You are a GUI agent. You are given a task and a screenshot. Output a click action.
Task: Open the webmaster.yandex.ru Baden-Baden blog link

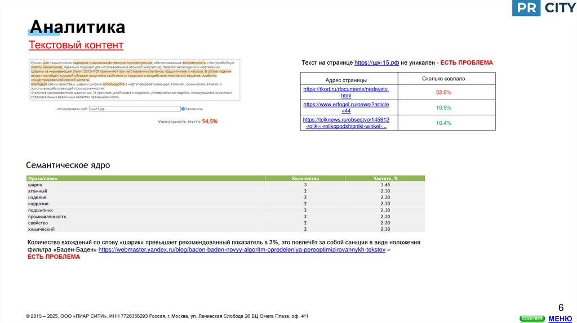[x=242, y=250]
